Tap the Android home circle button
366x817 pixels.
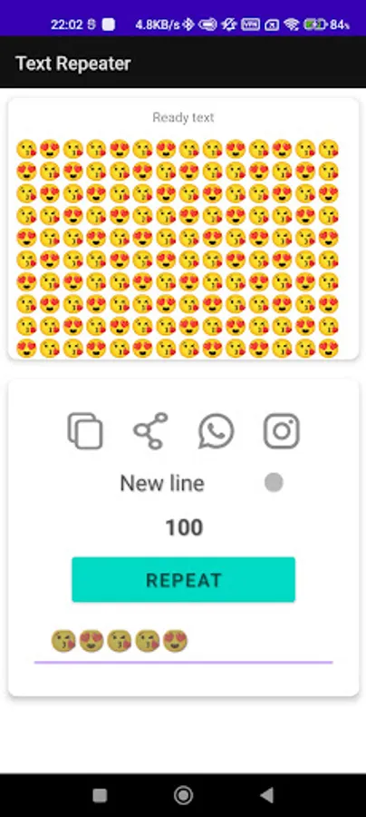click(x=183, y=795)
